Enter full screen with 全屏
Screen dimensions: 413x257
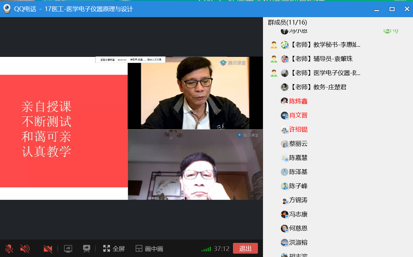[114, 249]
